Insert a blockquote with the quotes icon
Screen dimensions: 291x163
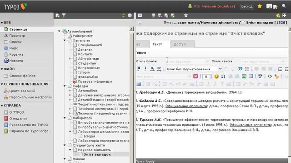[x=240, y=69]
